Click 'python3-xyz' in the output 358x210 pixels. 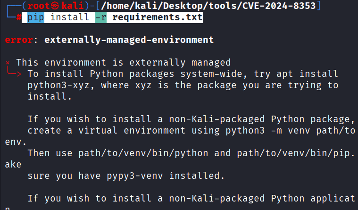pos(58,85)
